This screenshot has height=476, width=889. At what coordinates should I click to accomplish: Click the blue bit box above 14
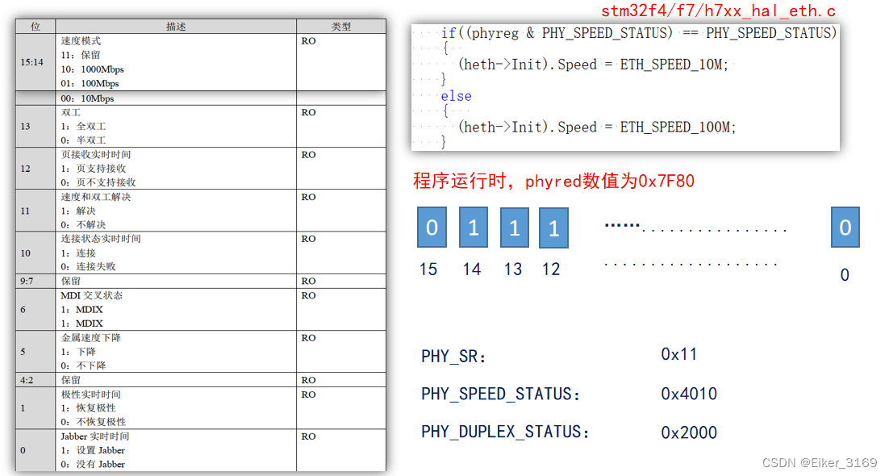pyautogui.click(x=474, y=228)
